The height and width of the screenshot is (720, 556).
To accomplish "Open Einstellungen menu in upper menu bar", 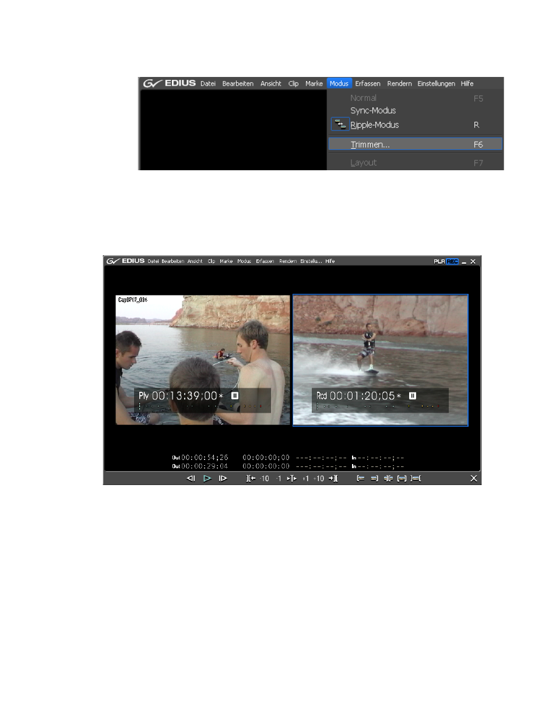I will pyautogui.click(x=436, y=83).
